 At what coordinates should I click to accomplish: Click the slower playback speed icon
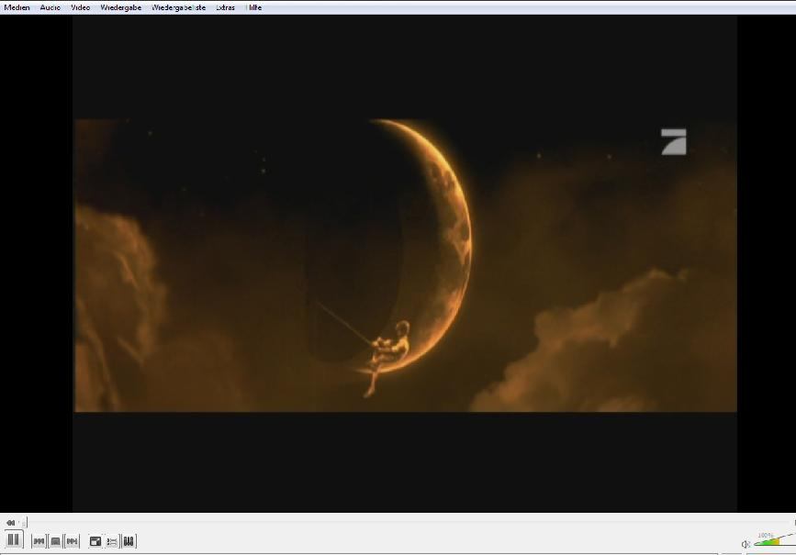(10, 523)
